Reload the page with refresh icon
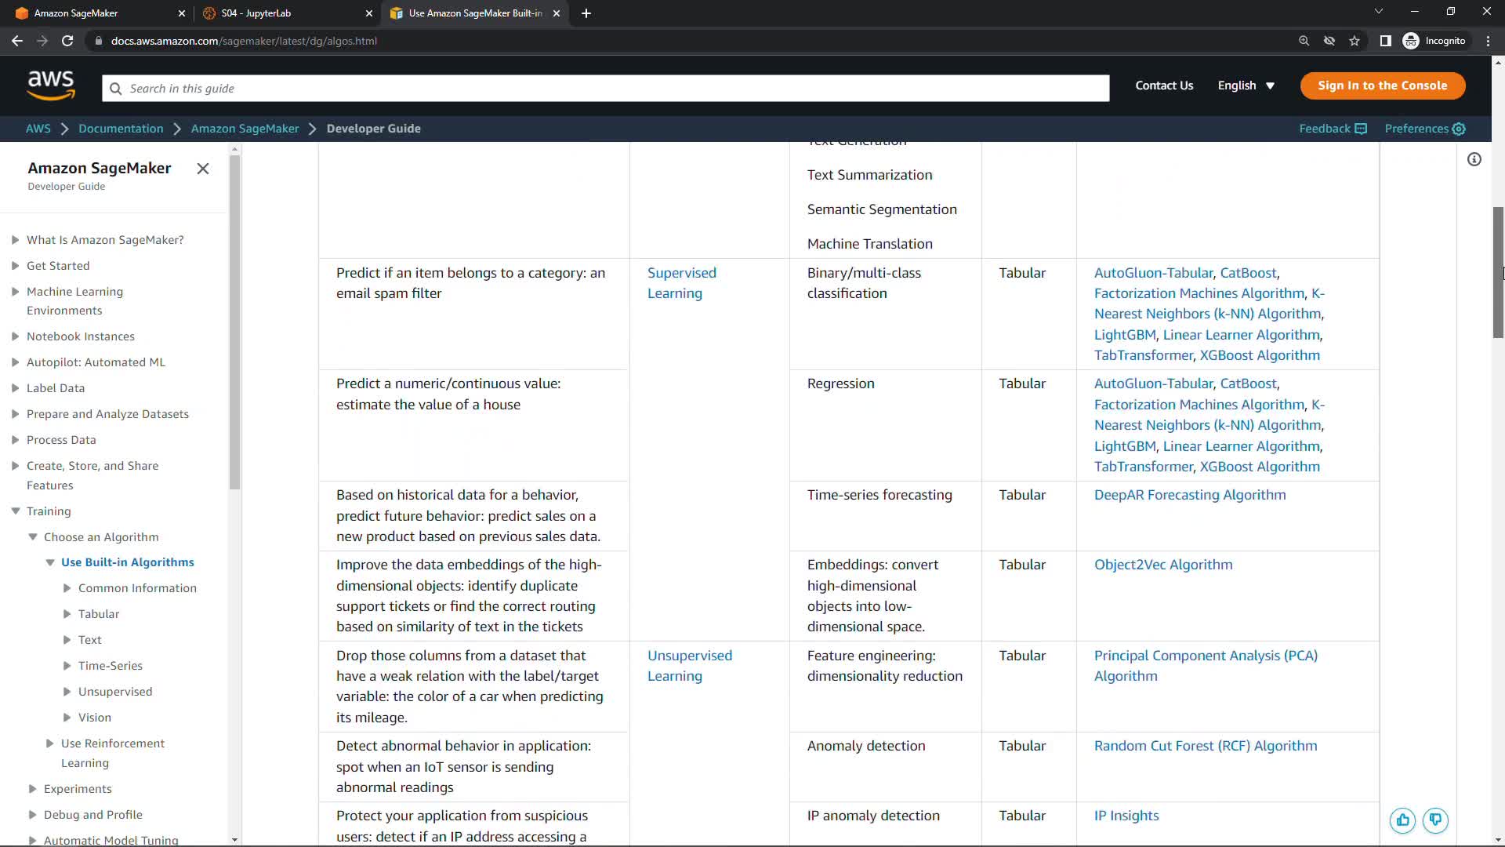The height and width of the screenshot is (847, 1505). [x=67, y=41]
